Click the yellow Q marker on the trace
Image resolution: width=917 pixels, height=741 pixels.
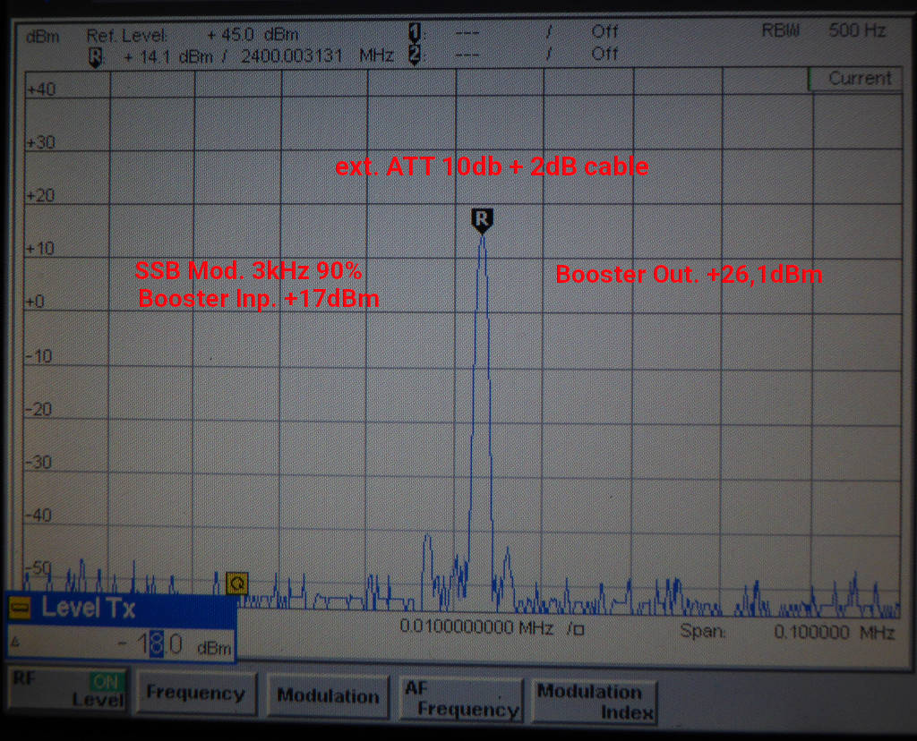click(237, 583)
